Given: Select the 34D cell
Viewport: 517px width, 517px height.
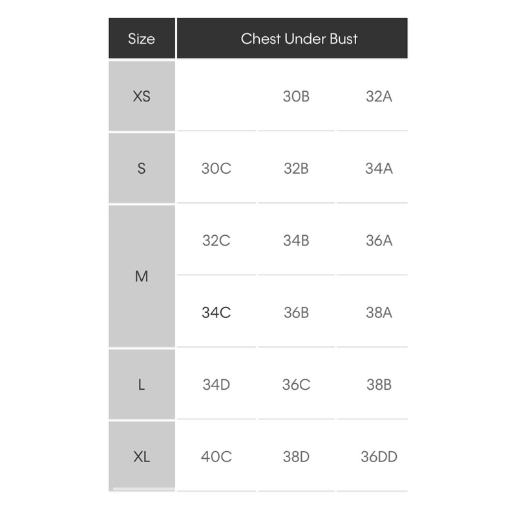Looking at the screenshot, I should pos(216,385).
